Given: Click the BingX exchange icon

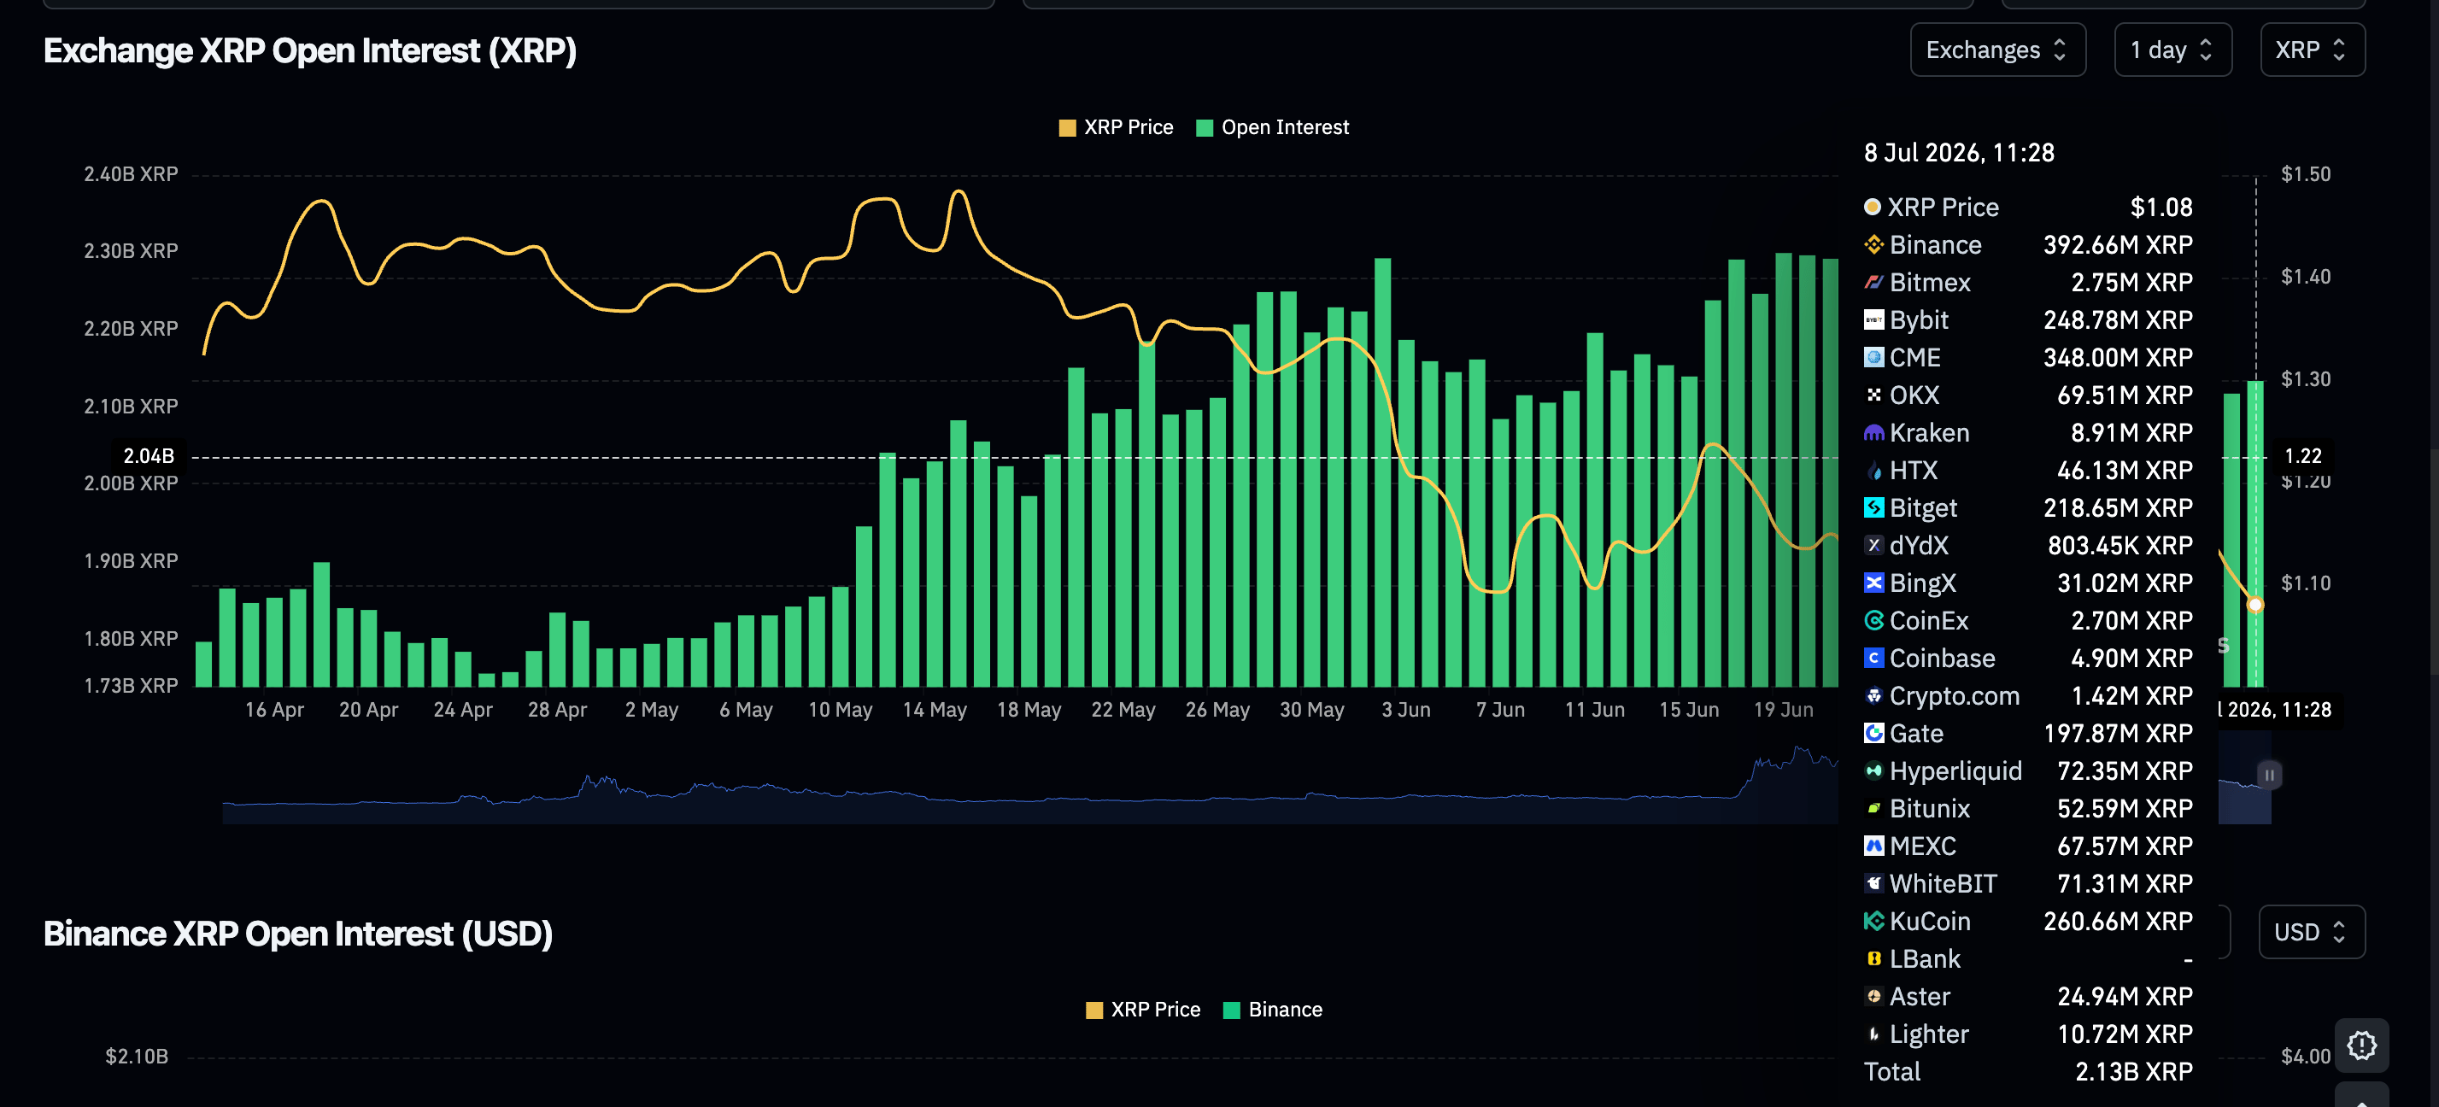Looking at the screenshot, I should [1873, 583].
